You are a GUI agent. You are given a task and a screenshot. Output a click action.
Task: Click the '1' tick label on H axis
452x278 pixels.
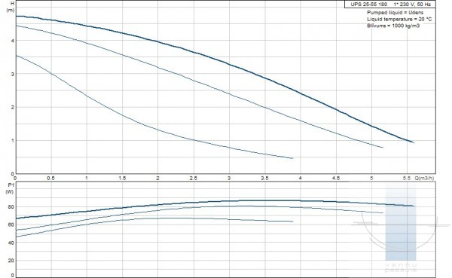pos(12,140)
